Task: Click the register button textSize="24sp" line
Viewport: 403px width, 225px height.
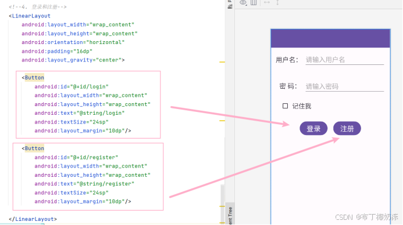Action: [72, 193]
